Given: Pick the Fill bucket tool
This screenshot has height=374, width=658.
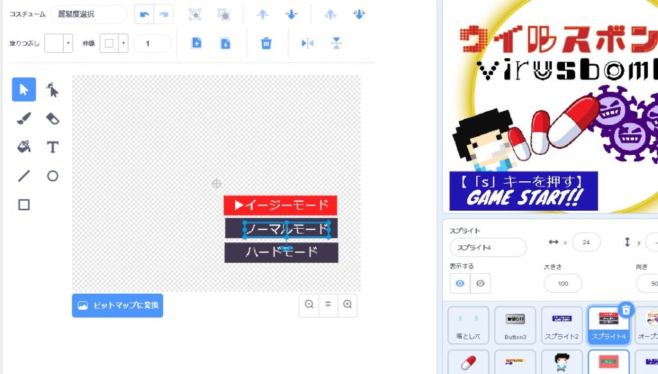Looking at the screenshot, I should coord(24,147).
